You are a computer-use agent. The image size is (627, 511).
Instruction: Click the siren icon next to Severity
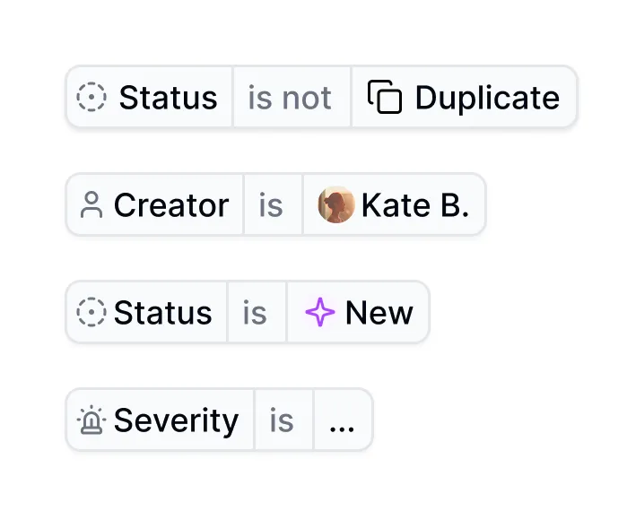pos(91,420)
